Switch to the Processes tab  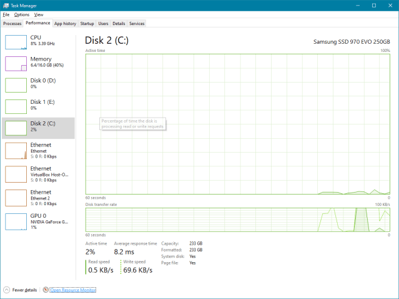12,23
